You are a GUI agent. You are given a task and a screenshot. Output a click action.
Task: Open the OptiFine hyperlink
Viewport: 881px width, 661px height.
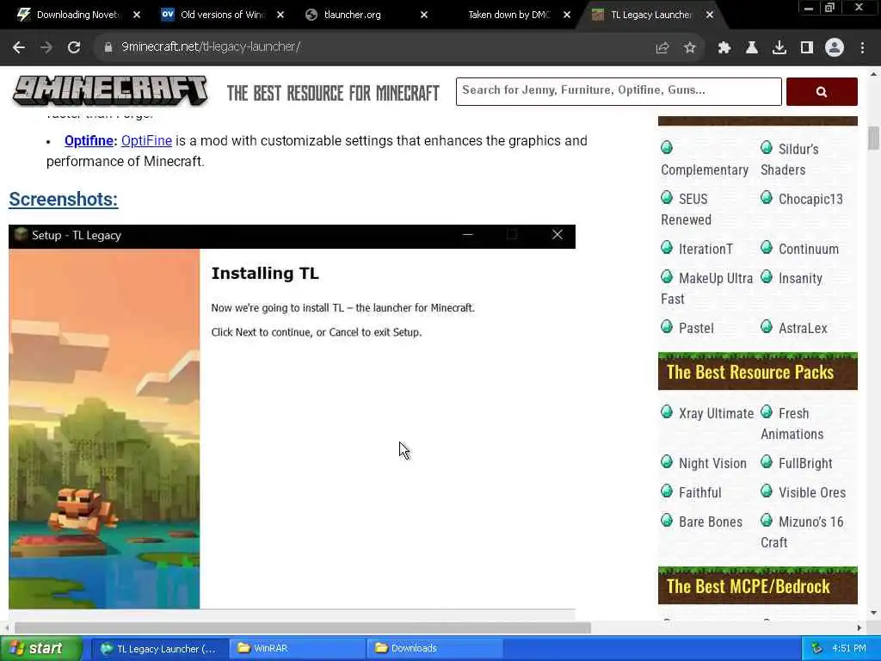pyautogui.click(x=146, y=140)
